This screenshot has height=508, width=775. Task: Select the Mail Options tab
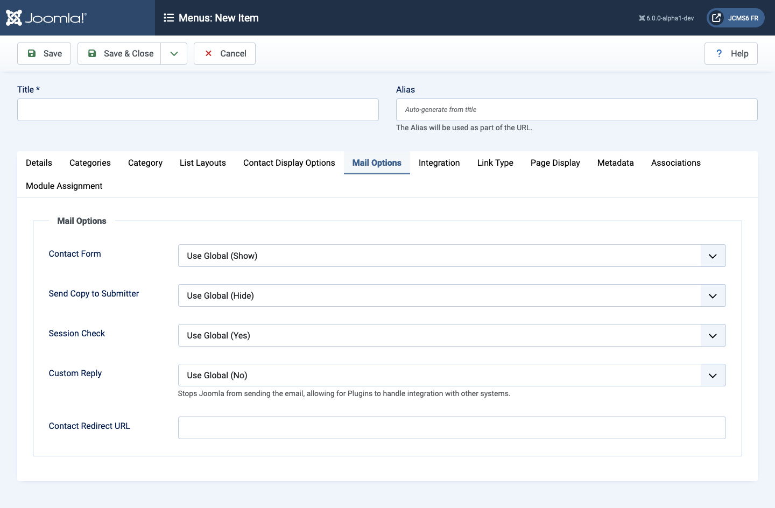(377, 163)
